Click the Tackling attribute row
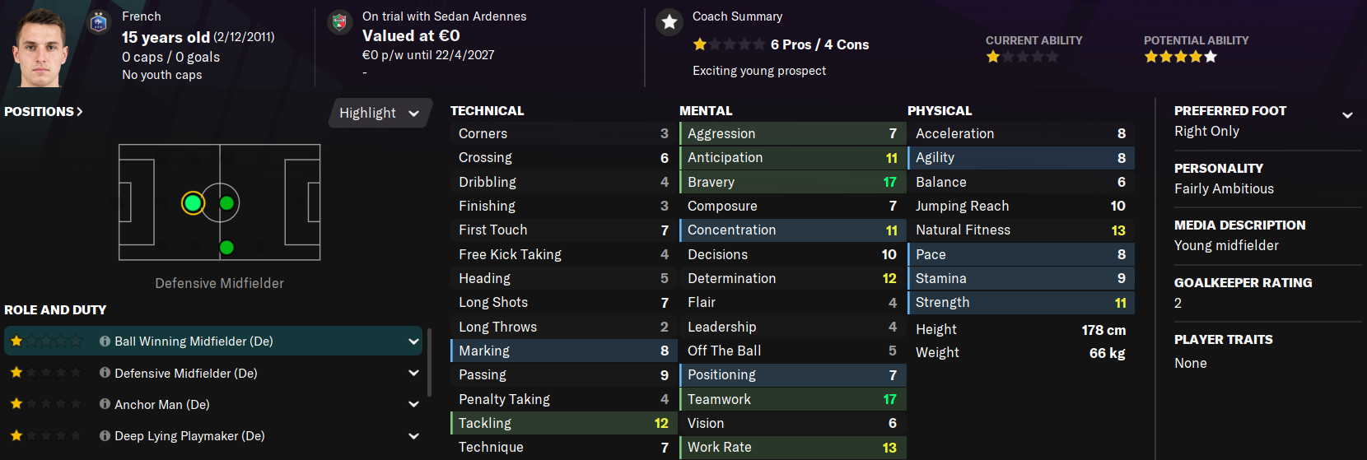This screenshot has height=460, width=1367. [563, 423]
